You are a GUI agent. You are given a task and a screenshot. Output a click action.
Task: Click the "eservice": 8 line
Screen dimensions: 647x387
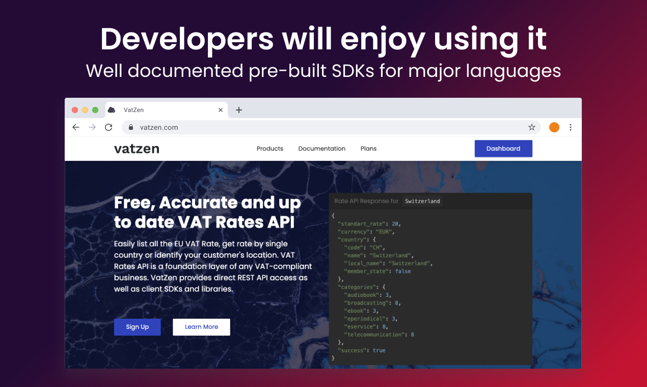click(x=367, y=326)
